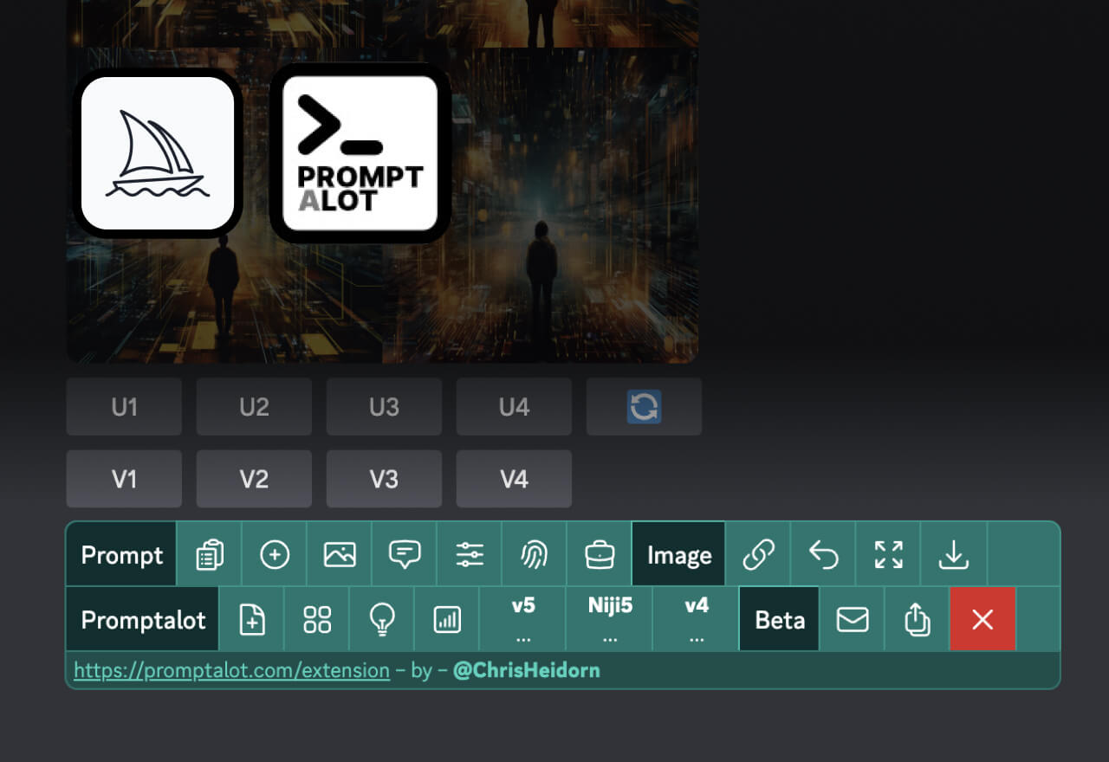Switch to the Promptalot tab

tap(142, 619)
